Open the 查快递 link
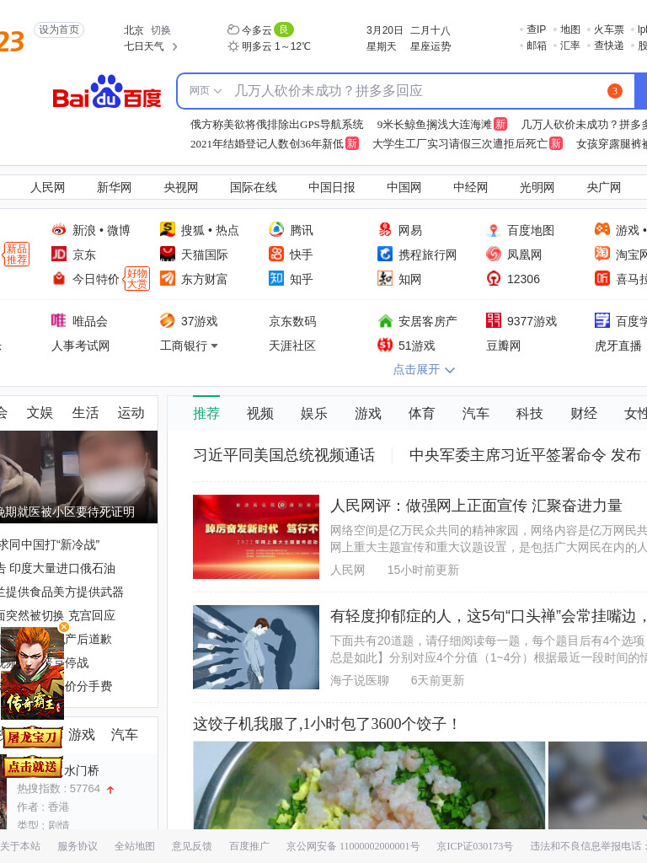The height and width of the screenshot is (863, 647). click(608, 46)
